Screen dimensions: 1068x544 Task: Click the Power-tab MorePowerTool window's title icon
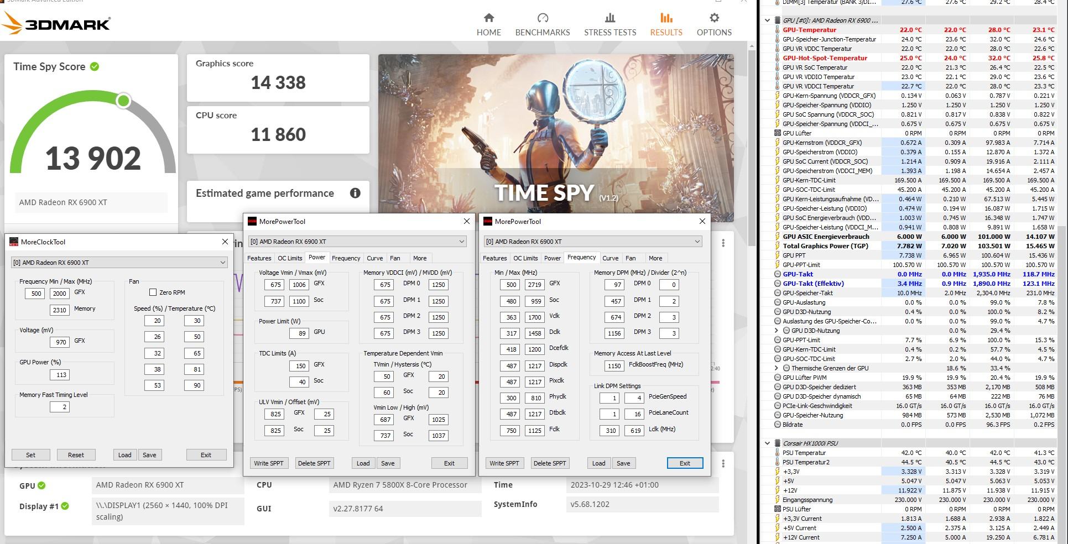[252, 221]
